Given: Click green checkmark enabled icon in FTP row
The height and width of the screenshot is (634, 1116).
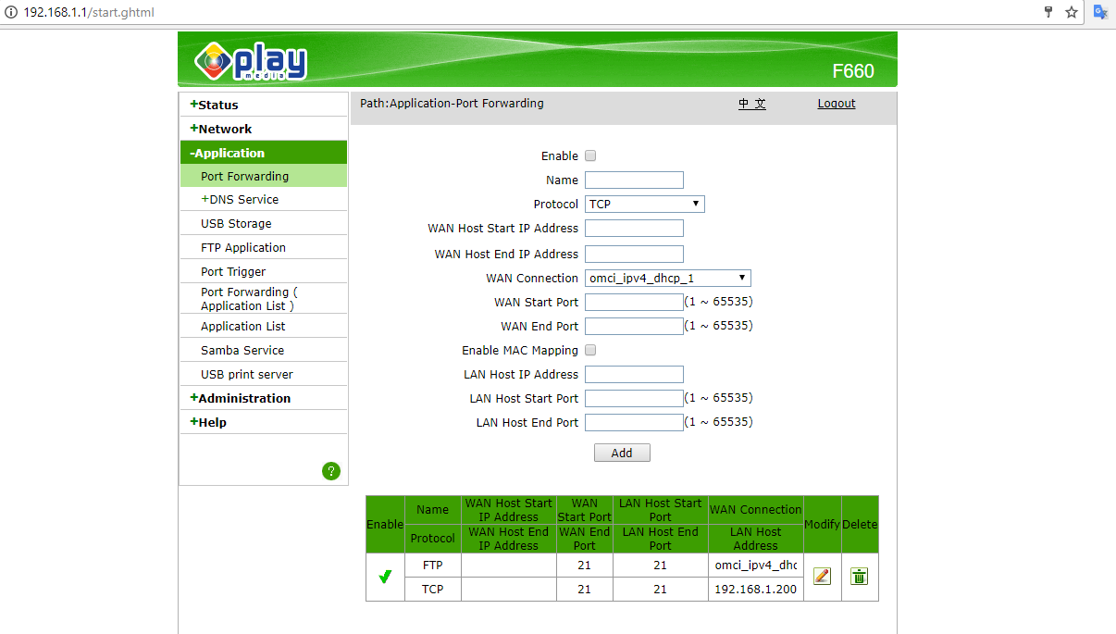Looking at the screenshot, I should (x=385, y=577).
